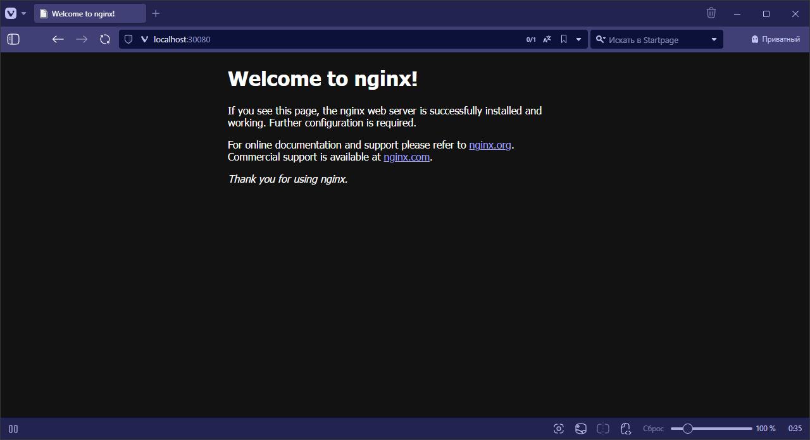Open the content blocker shield

(128, 39)
